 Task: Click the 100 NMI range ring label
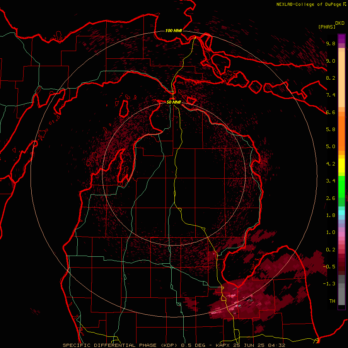pyautogui.click(x=174, y=31)
